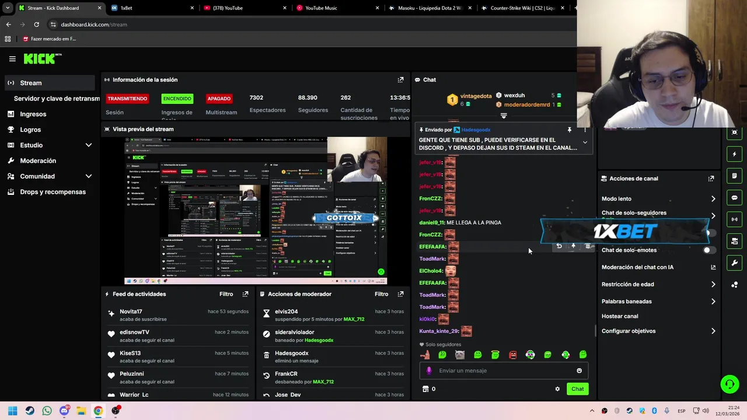Open Hadesgoodx link in sideralviolador row
Viewport: 747px width, 420px height.
319,340
